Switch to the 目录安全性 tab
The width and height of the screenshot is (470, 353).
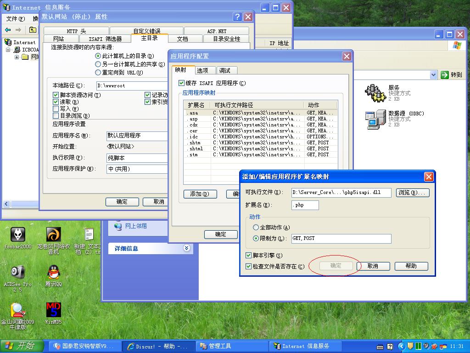pos(227,39)
